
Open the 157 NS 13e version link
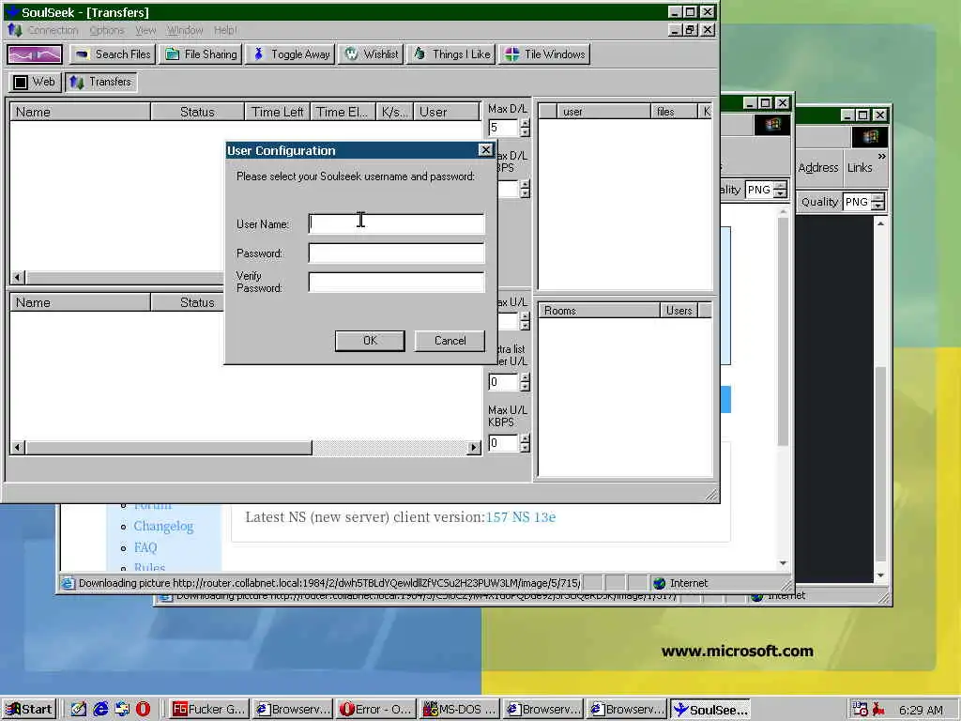520,517
